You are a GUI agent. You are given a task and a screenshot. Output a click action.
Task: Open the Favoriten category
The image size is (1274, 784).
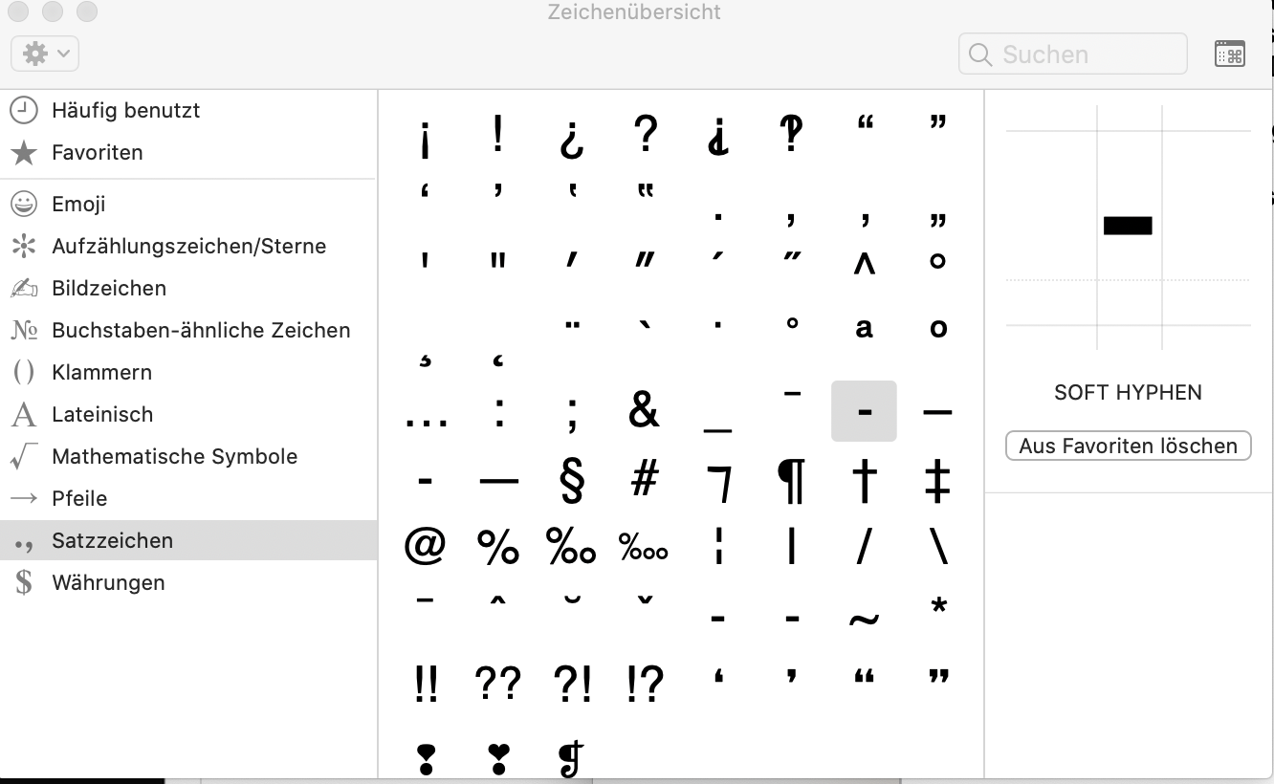pos(188,152)
